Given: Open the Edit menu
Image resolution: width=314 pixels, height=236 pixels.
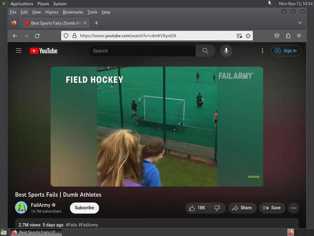Looking at the screenshot, I should (x=24, y=12).
